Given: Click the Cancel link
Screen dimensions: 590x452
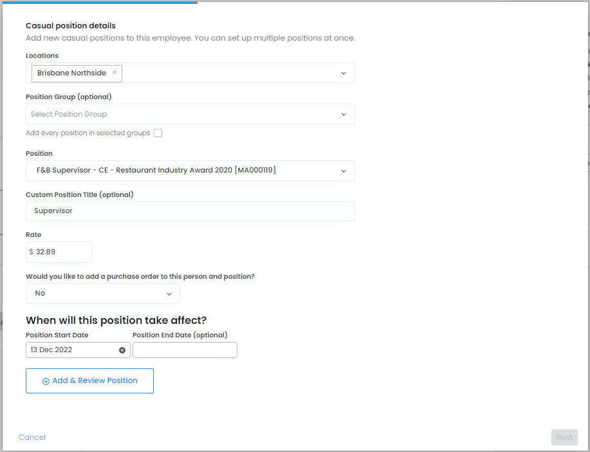Looking at the screenshot, I should pos(32,437).
